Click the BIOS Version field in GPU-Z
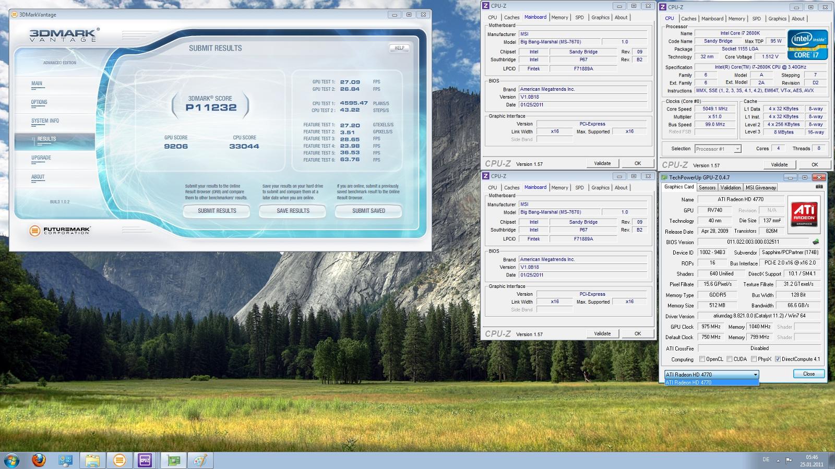The image size is (835, 469). point(753,242)
